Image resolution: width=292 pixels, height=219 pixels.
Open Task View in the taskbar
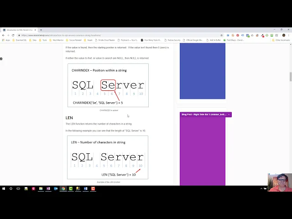pyautogui.click(x=18, y=188)
